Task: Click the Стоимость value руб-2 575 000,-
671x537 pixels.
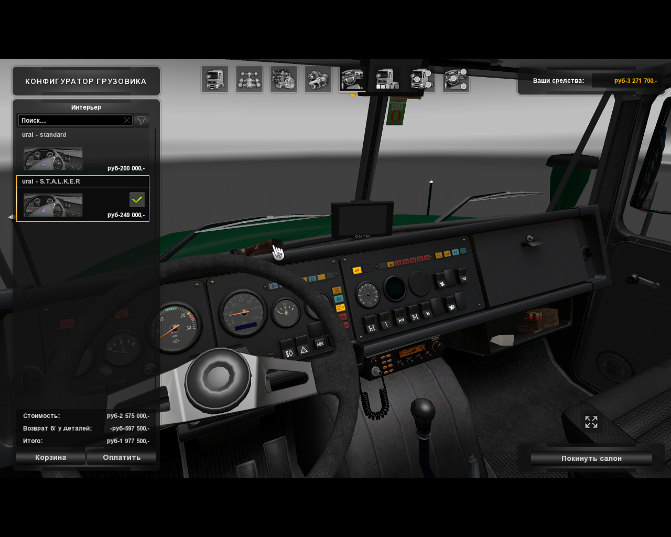Action: (x=128, y=416)
